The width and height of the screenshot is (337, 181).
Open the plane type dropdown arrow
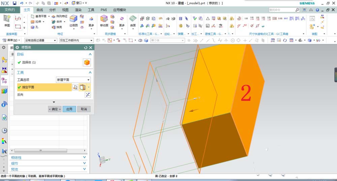coord(89,87)
